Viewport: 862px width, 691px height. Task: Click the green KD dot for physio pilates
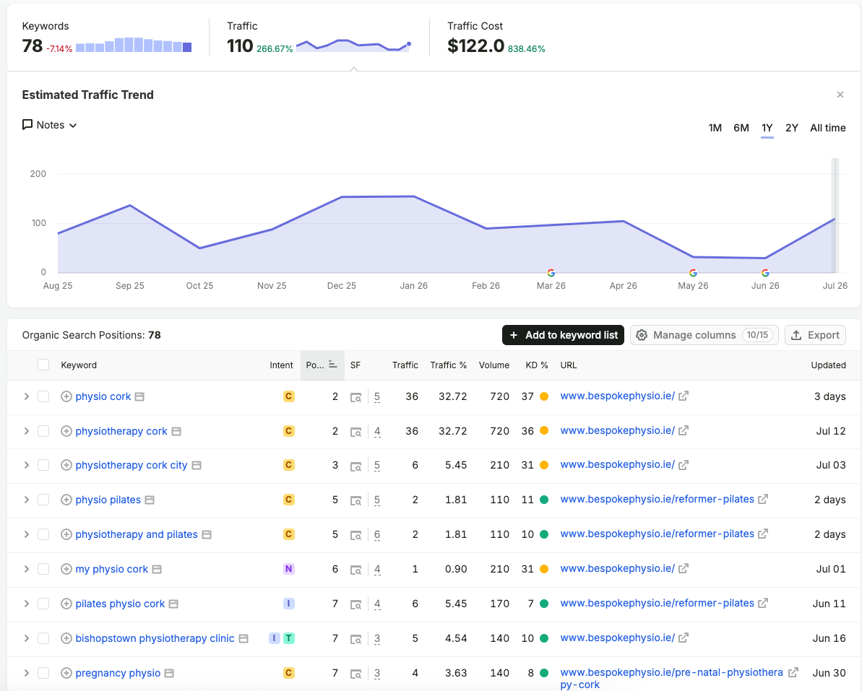pyautogui.click(x=544, y=500)
